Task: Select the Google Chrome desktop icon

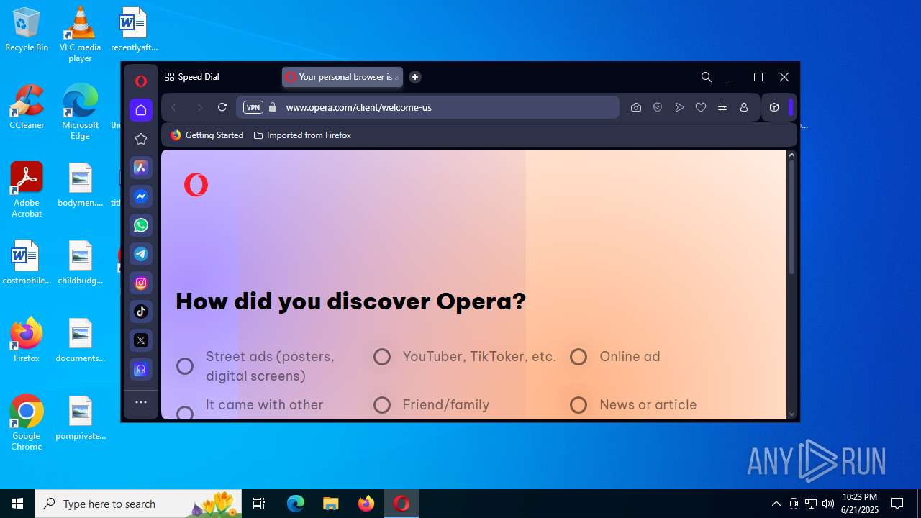Action: tap(27, 423)
